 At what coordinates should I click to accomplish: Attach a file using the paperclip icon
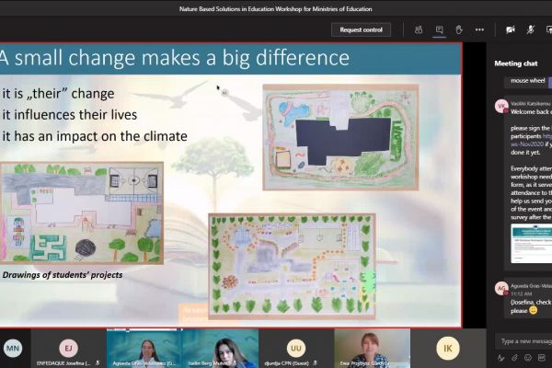[514, 358]
